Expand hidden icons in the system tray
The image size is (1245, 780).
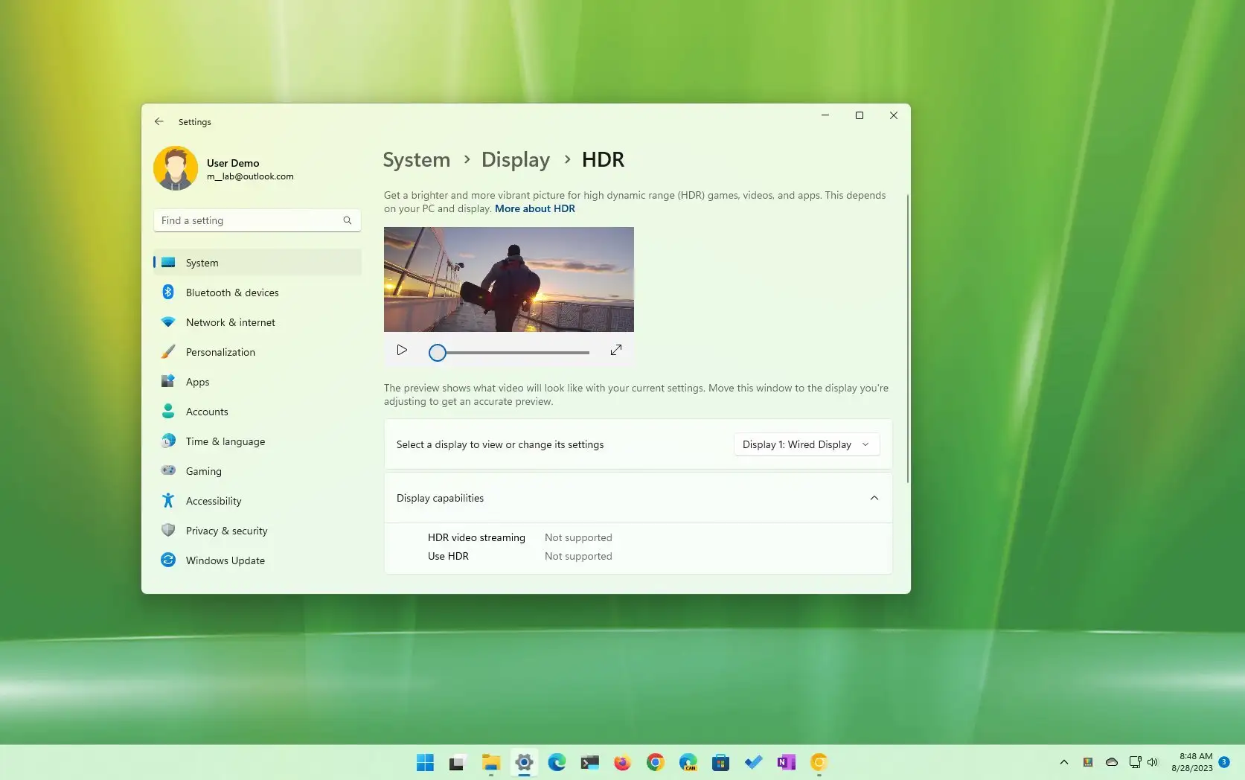point(1064,761)
